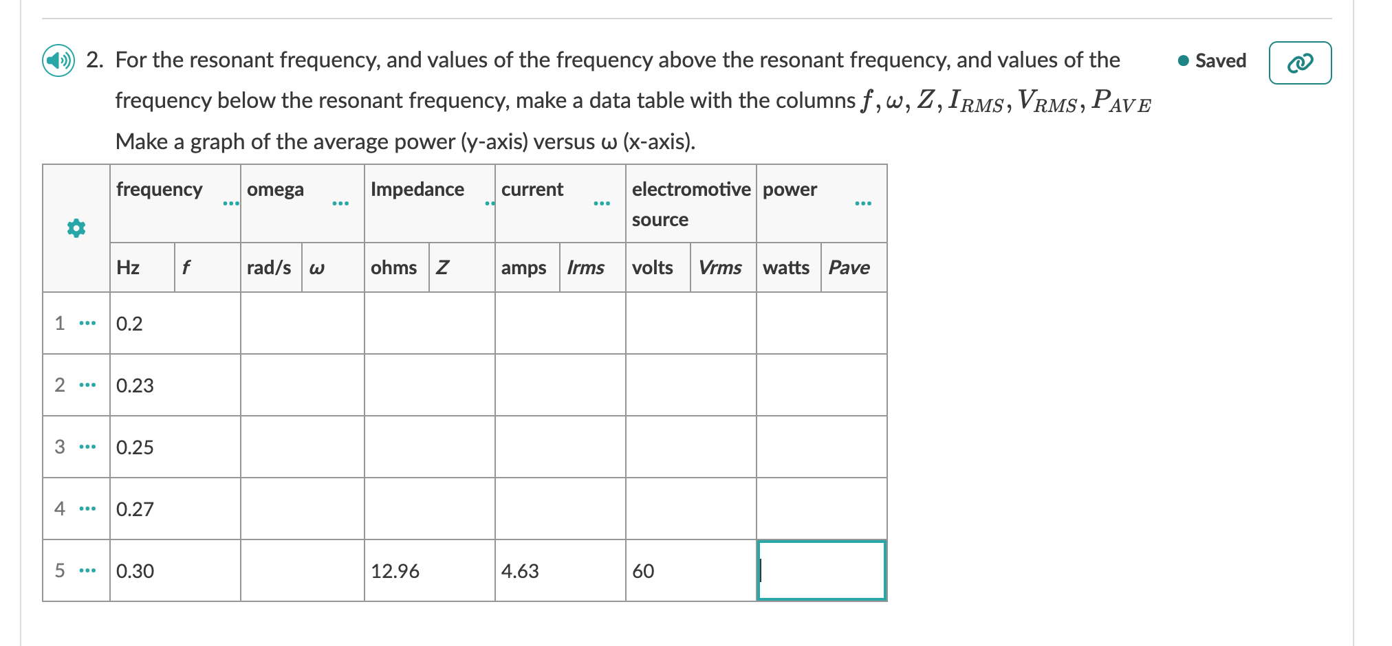Screen dimensions: 1392x646
Task: Select the Irms value 4.63 cell
Action: [559, 571]
